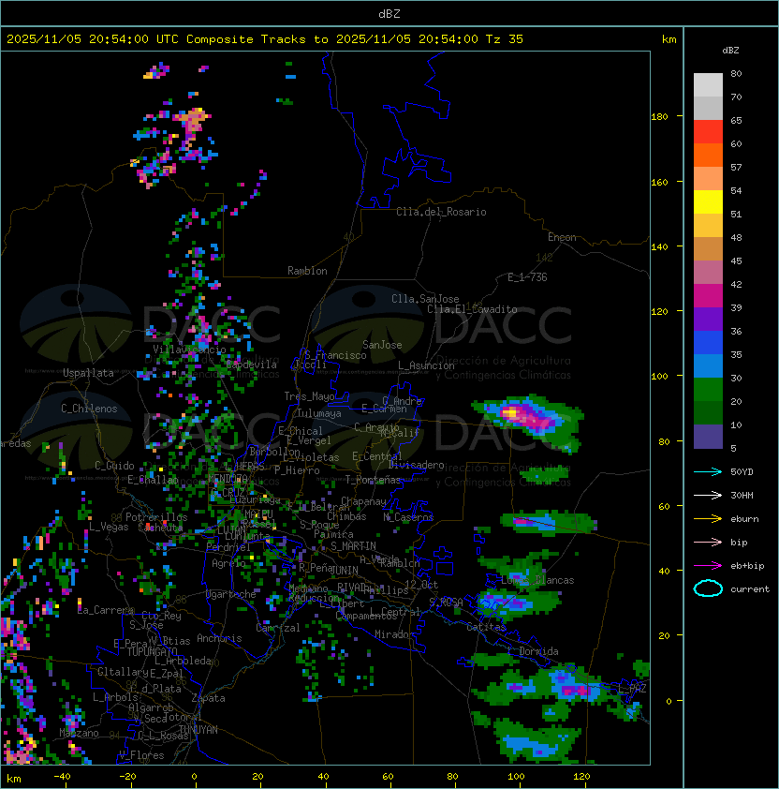This screenshot has height=789, width=779.
Task: Click the 'C_Chilenos' map label
Action: 89,409
